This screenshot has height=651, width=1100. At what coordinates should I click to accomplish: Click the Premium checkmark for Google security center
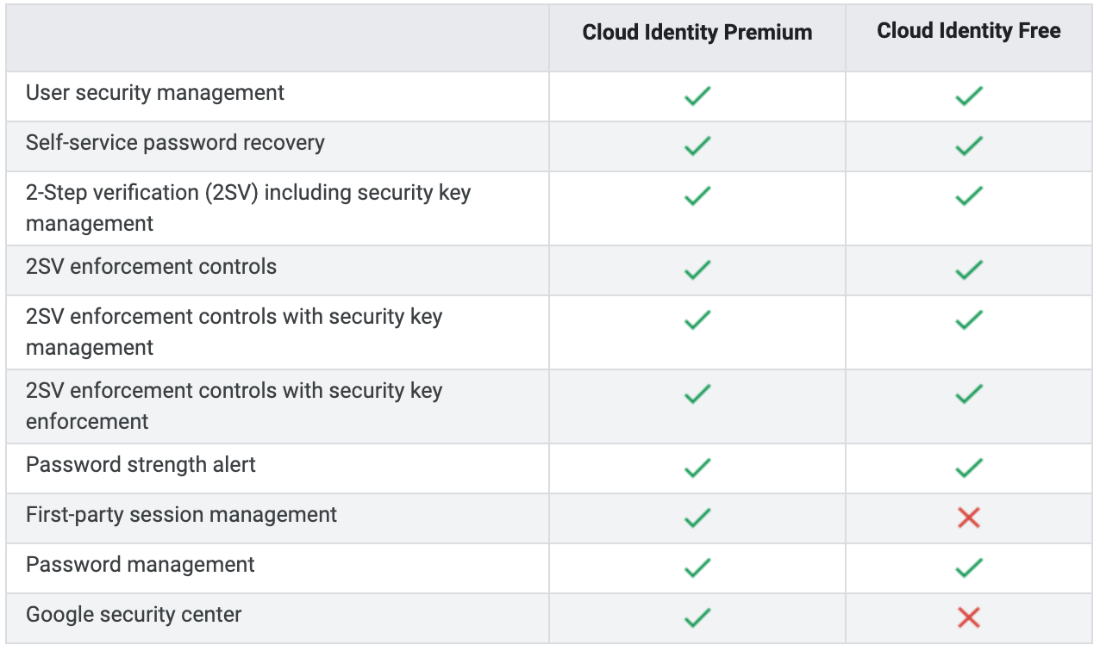pos(697,617)
